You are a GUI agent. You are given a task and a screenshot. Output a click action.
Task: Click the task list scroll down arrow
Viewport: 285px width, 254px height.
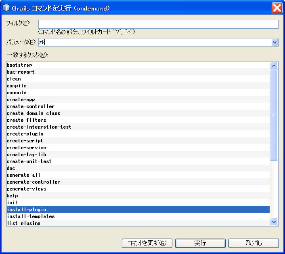coord(274,222)
